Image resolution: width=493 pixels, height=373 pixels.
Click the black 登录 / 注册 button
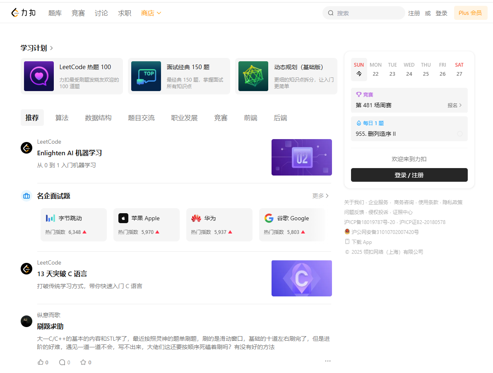point(409,175)
